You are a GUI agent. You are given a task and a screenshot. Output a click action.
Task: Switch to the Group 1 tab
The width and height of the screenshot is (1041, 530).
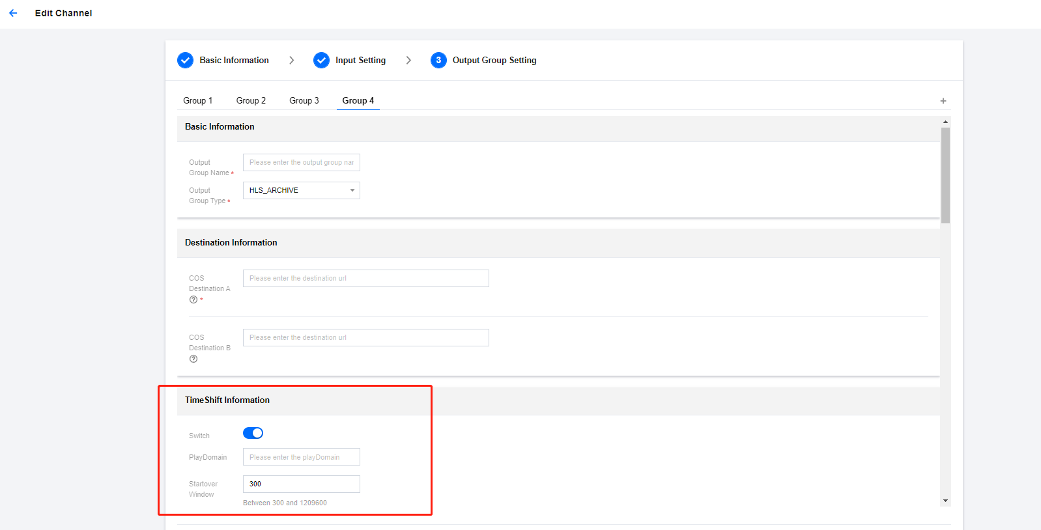point(197,101)
